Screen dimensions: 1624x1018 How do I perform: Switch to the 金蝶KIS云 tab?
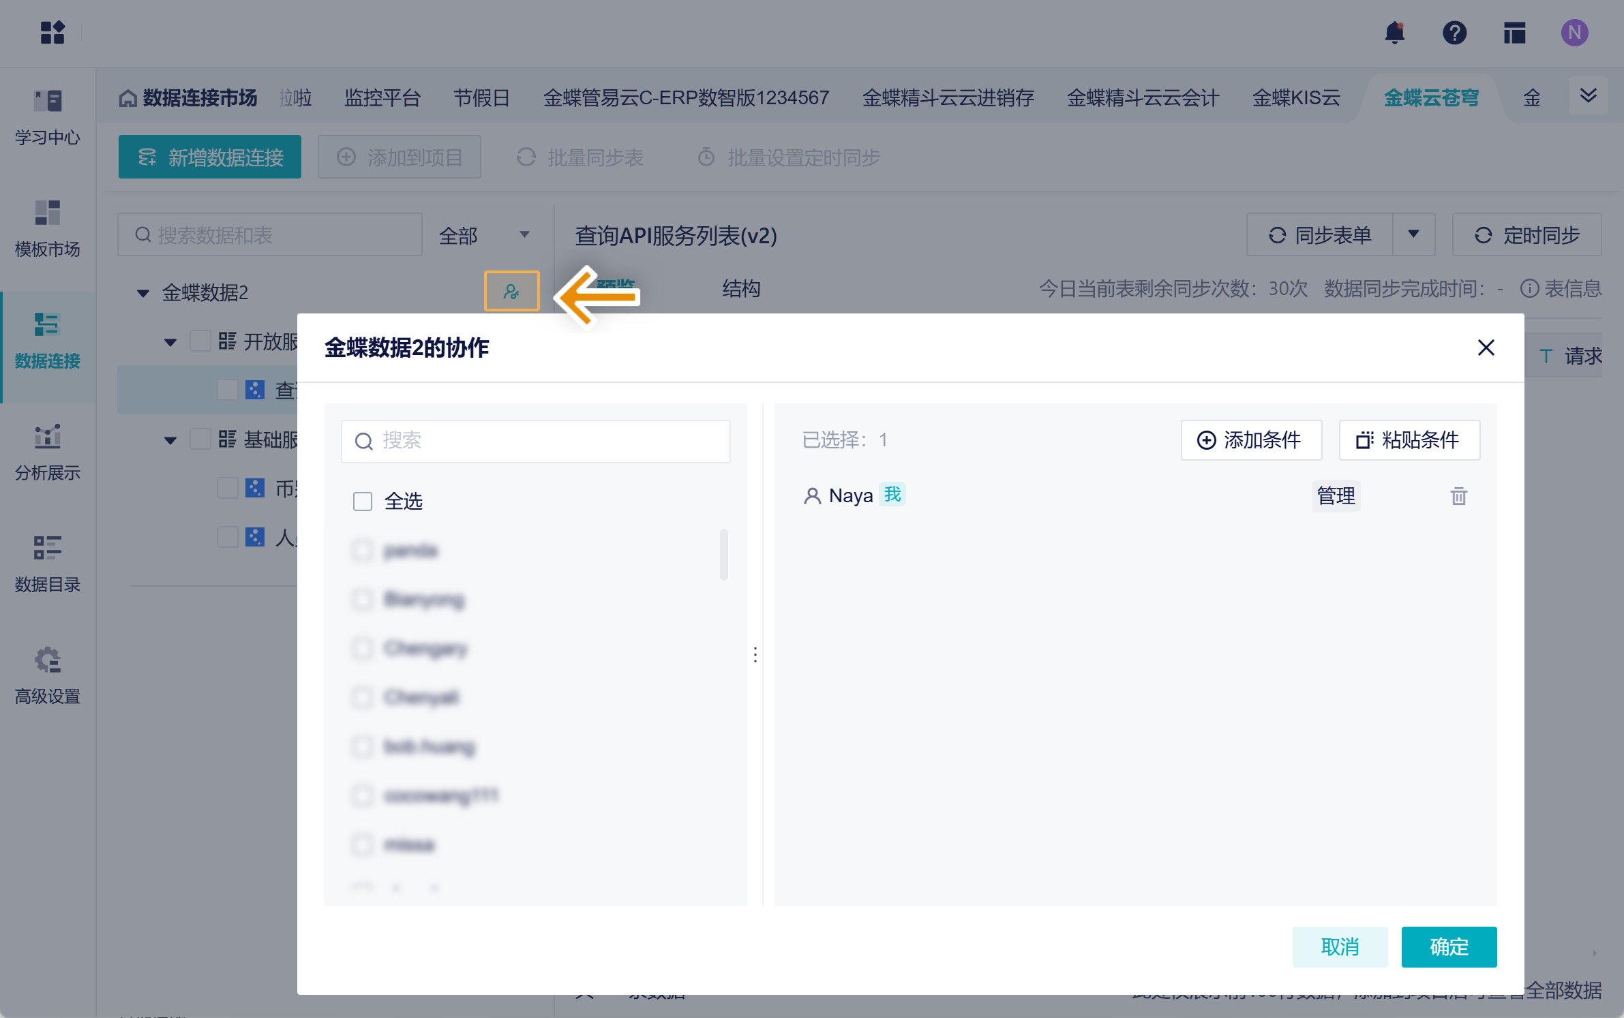coord(1296,98)
